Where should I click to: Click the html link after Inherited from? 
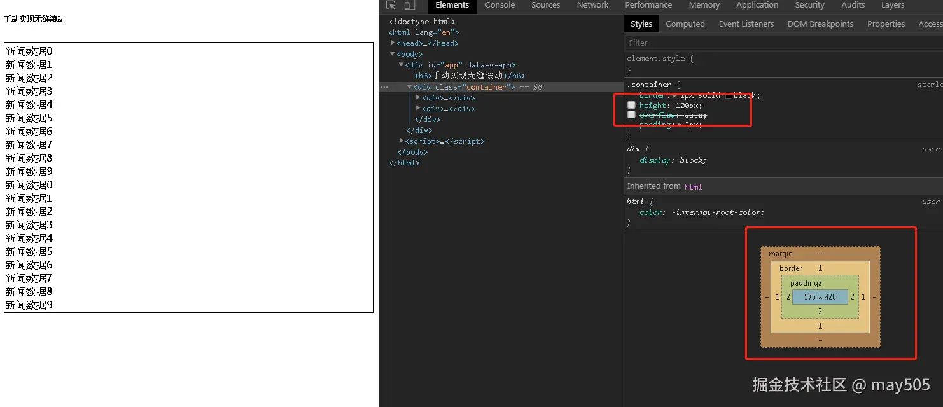tap(693, 186)
